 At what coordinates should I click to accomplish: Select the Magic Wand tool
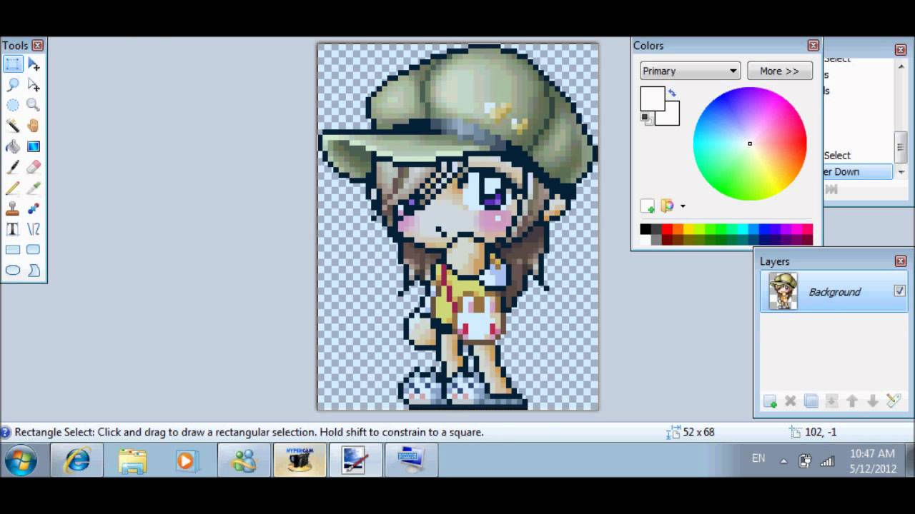click(13, 126)
